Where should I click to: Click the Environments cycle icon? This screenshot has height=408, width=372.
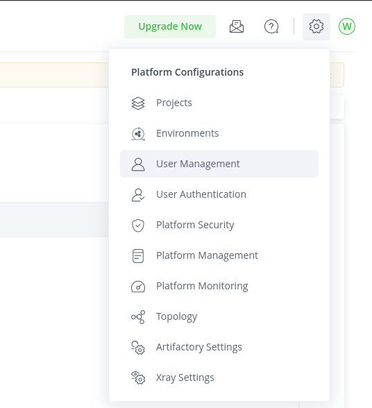(x=138, y=134)
